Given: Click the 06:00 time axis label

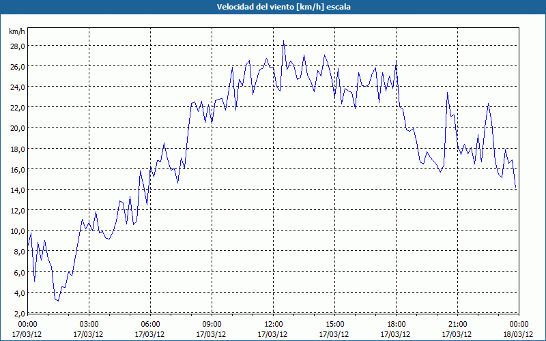Looking at the screenshot, I should click(150, 325).
